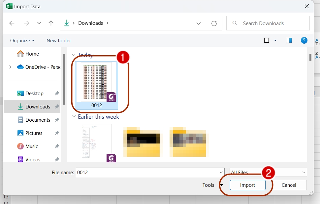Open the All Files filter dropdown
320x204 pixels.
(x=303, y=172)
